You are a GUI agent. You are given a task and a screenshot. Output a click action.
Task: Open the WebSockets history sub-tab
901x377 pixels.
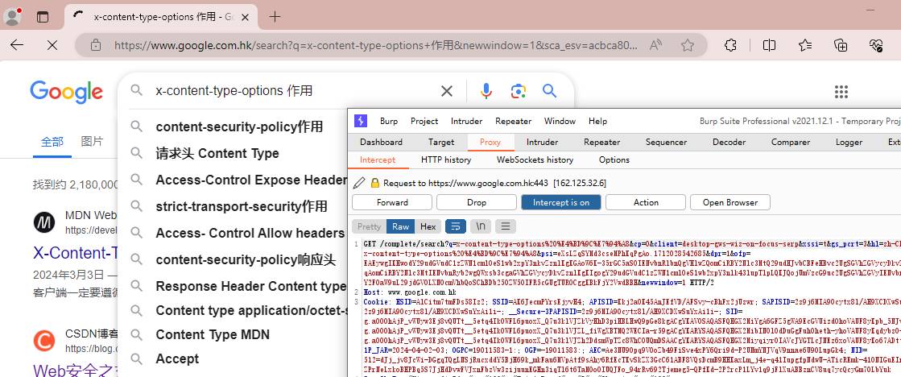[535, 159]
